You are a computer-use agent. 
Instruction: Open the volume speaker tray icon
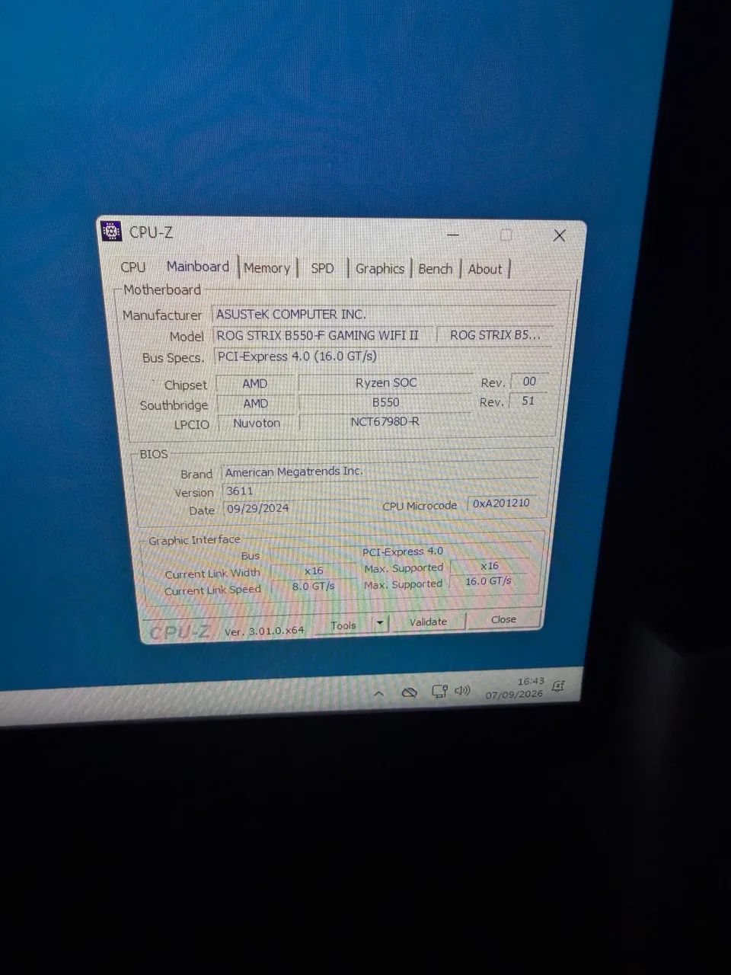462,690
